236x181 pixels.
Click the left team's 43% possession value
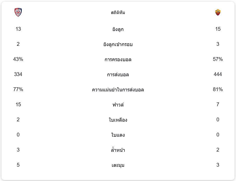[x=18, y=59]
